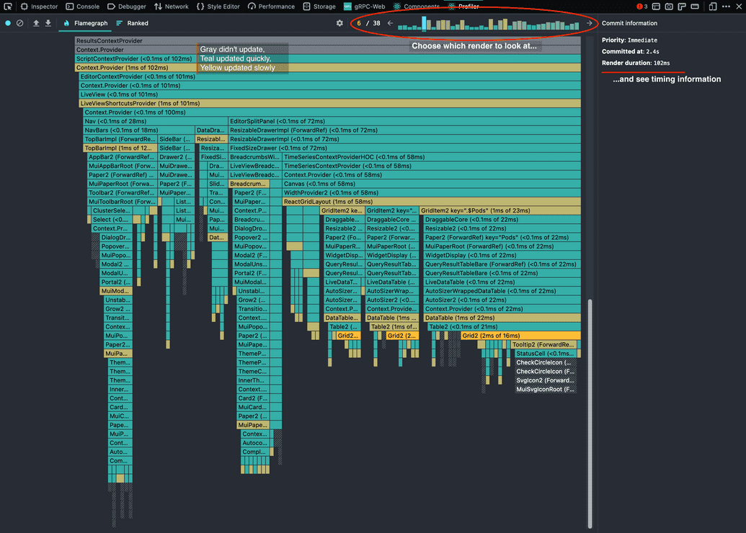
Task: Open the Network panel
Action: pos(172,6)
